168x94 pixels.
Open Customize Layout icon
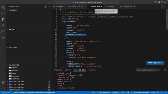(165, 2)
